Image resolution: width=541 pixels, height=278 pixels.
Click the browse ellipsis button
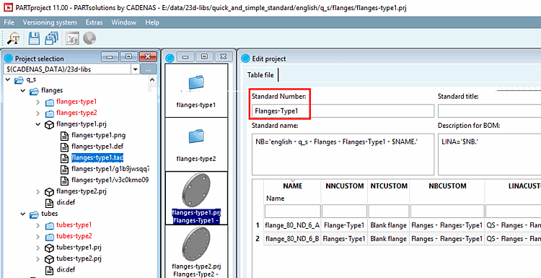tap(149, 69)
